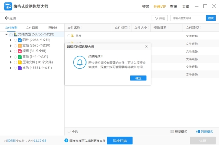Screen dimensions: 219x145
Task: Open 登录 in the title bar
Action: [x=146, y=7]
